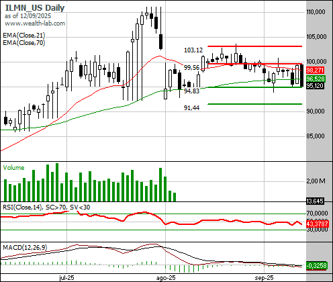The image size is (333, 282).
Task: Click the 90,000 price axis label
Action: pos(316,111)
